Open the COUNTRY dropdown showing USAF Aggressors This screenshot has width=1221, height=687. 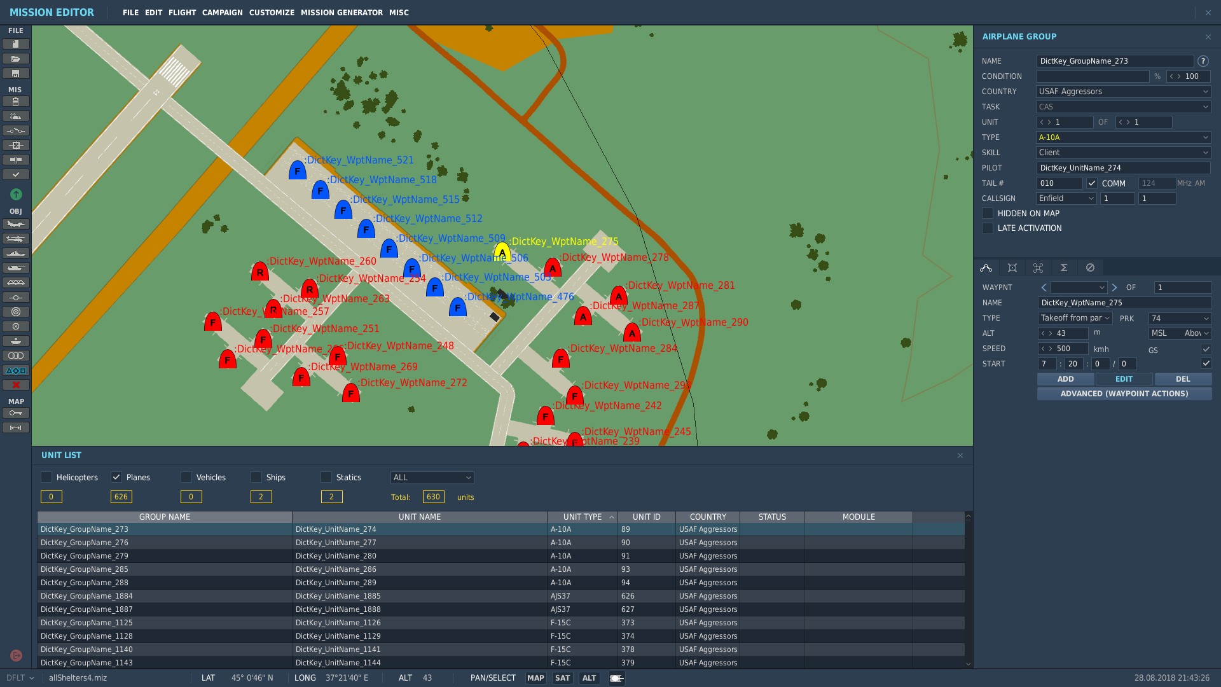[1123, 92]
